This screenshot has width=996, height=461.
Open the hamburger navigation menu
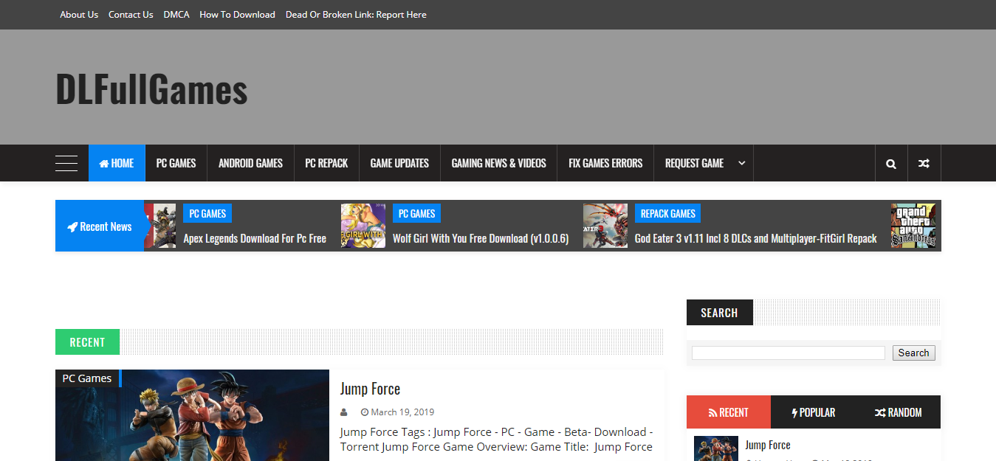click(x=66, y=163)
